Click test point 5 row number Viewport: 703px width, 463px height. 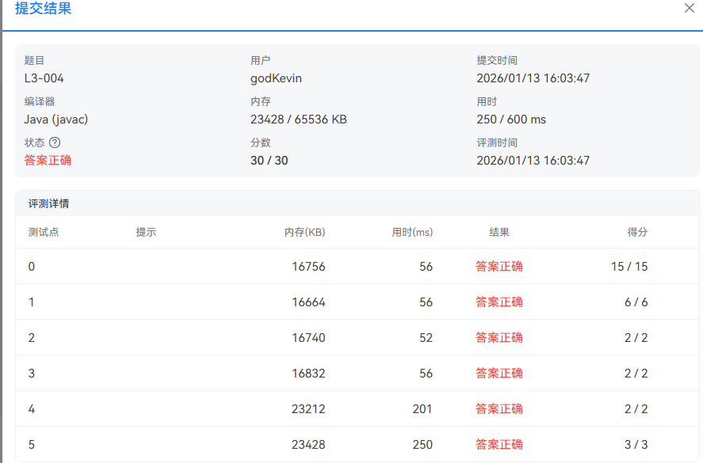32,445
